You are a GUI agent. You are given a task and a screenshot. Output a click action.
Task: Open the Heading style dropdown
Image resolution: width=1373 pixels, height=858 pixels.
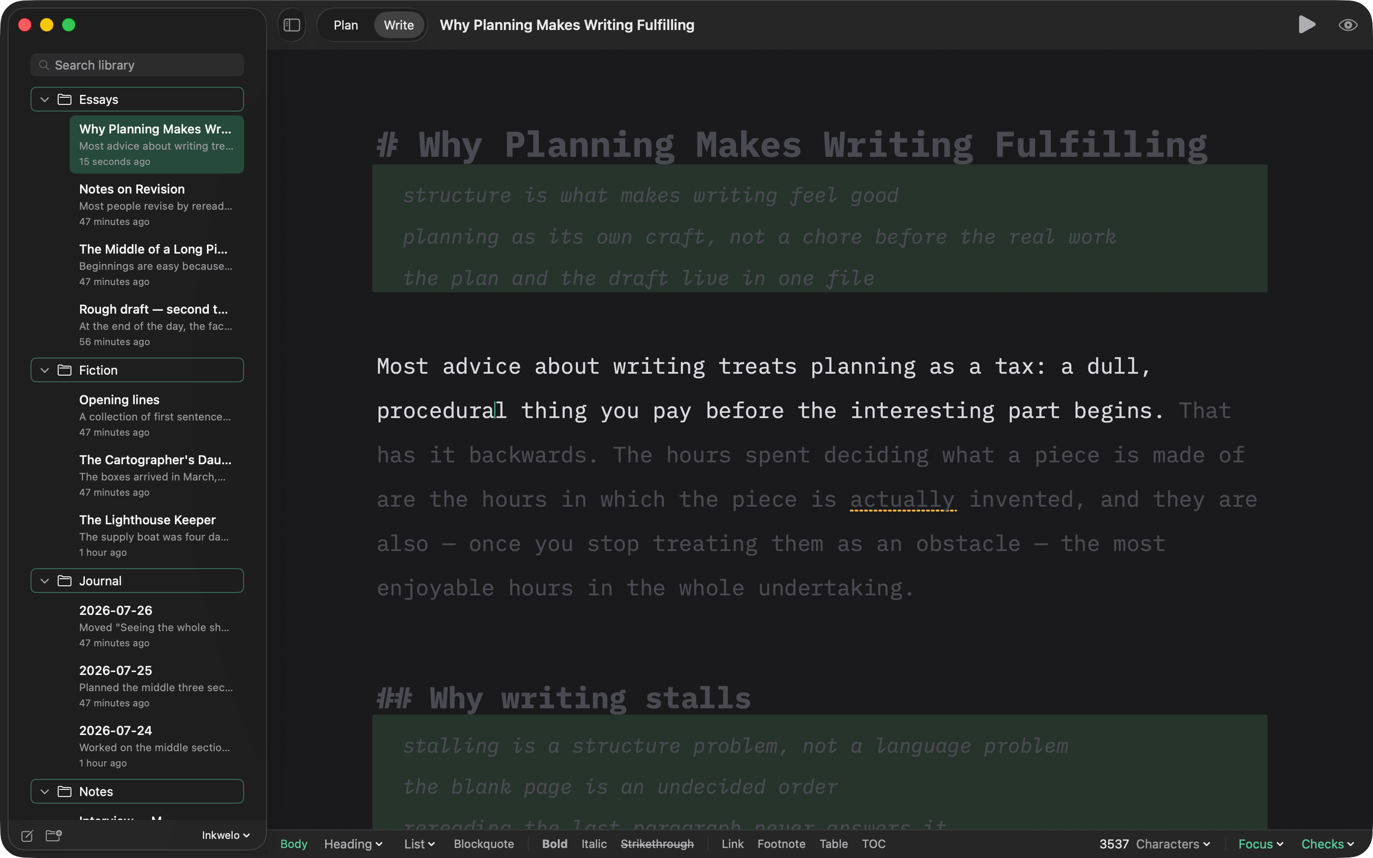click(353, 844)
